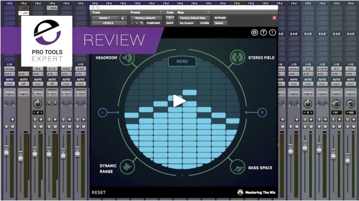Record-enable the A 2 track
Screen dimensions: 359x201
339,119
